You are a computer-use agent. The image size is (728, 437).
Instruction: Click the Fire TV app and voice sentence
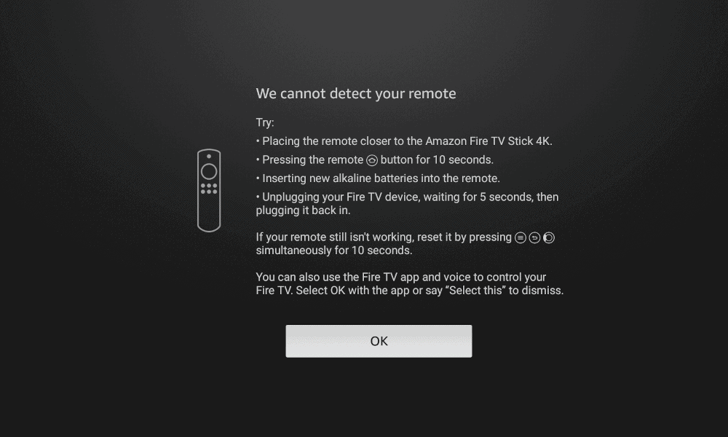point(409,284)
